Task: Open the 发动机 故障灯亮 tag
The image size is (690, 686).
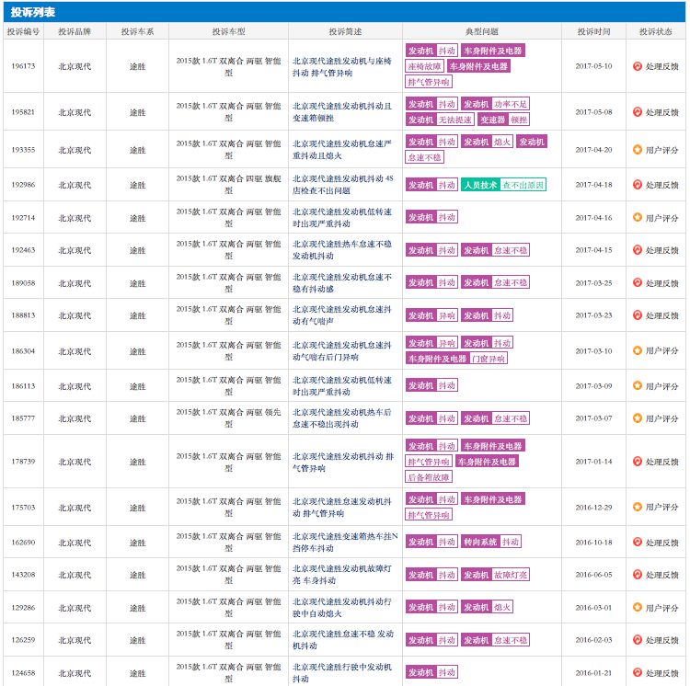Action: [496, 575]
